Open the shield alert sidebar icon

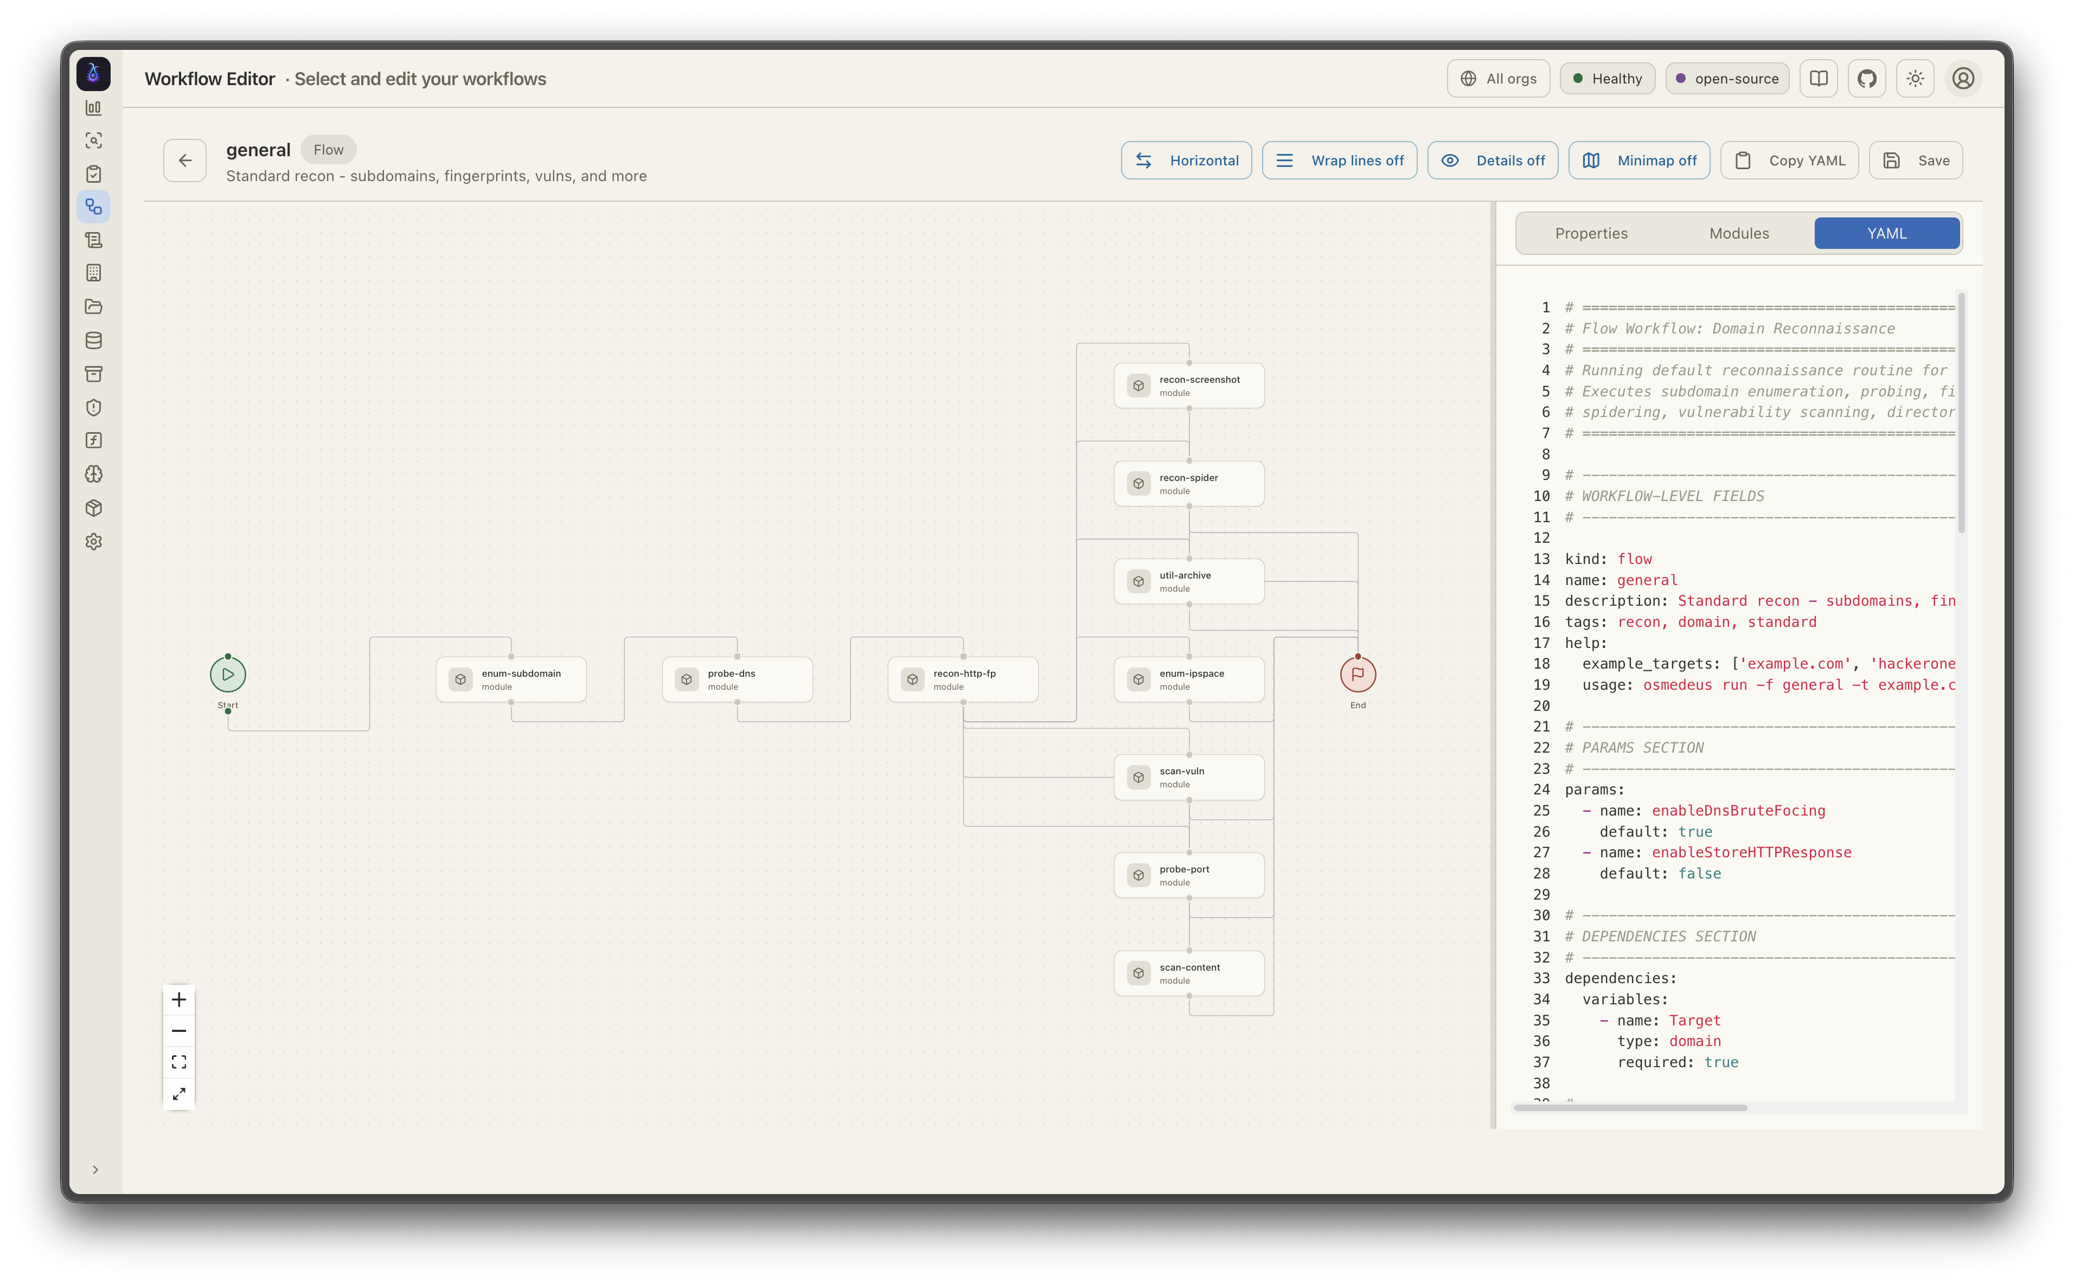tap(93, 407)
